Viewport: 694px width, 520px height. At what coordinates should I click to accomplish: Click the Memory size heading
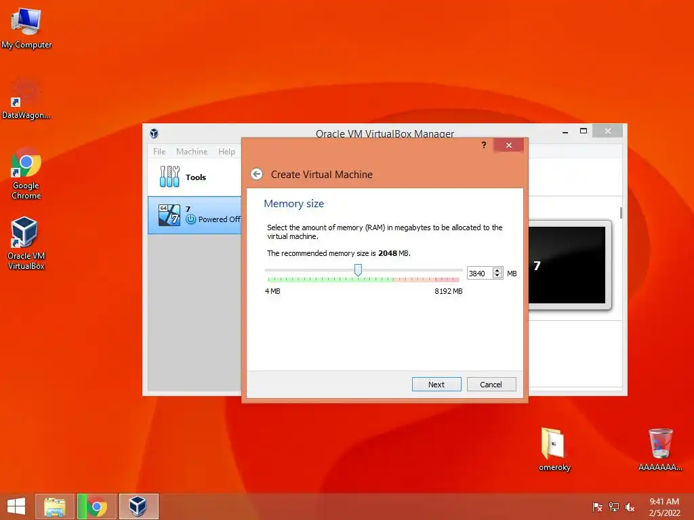pyautogui.click(x=294, y=203)
